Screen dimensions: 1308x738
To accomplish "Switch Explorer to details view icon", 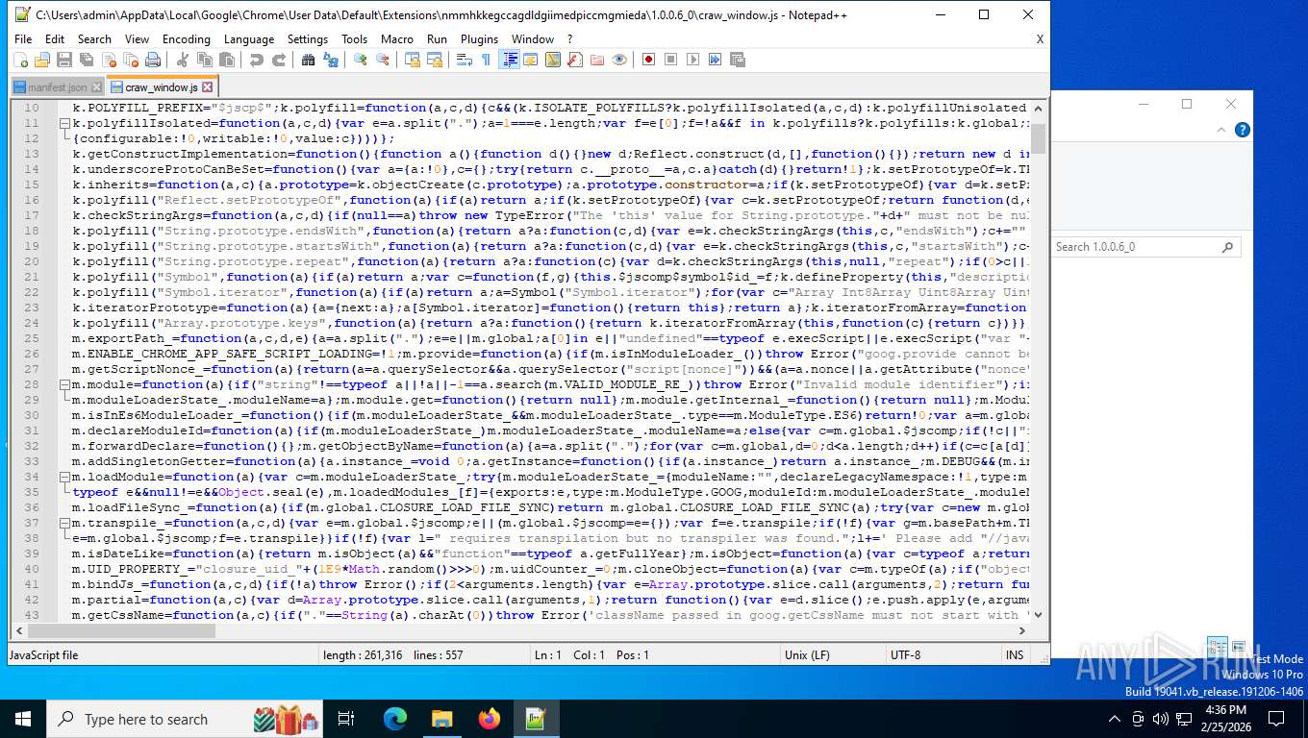I will pos(1216,648).
